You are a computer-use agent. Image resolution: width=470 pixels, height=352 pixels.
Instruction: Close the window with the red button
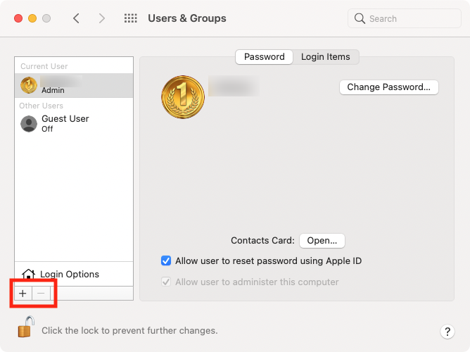pos(18,18)
